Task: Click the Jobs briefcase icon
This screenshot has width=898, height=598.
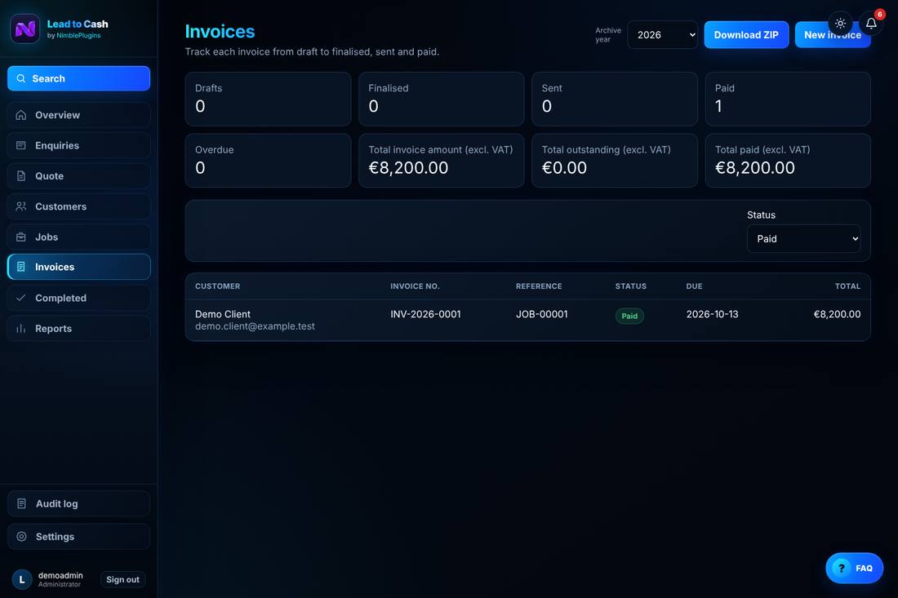Action: tap(21, 237)
